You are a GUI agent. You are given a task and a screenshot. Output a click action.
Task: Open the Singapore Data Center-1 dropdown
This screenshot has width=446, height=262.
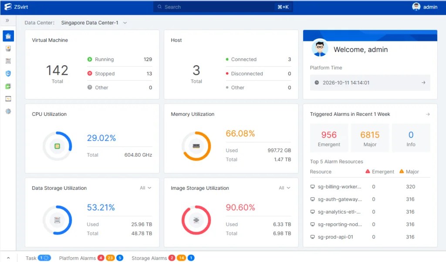(94, 23)
